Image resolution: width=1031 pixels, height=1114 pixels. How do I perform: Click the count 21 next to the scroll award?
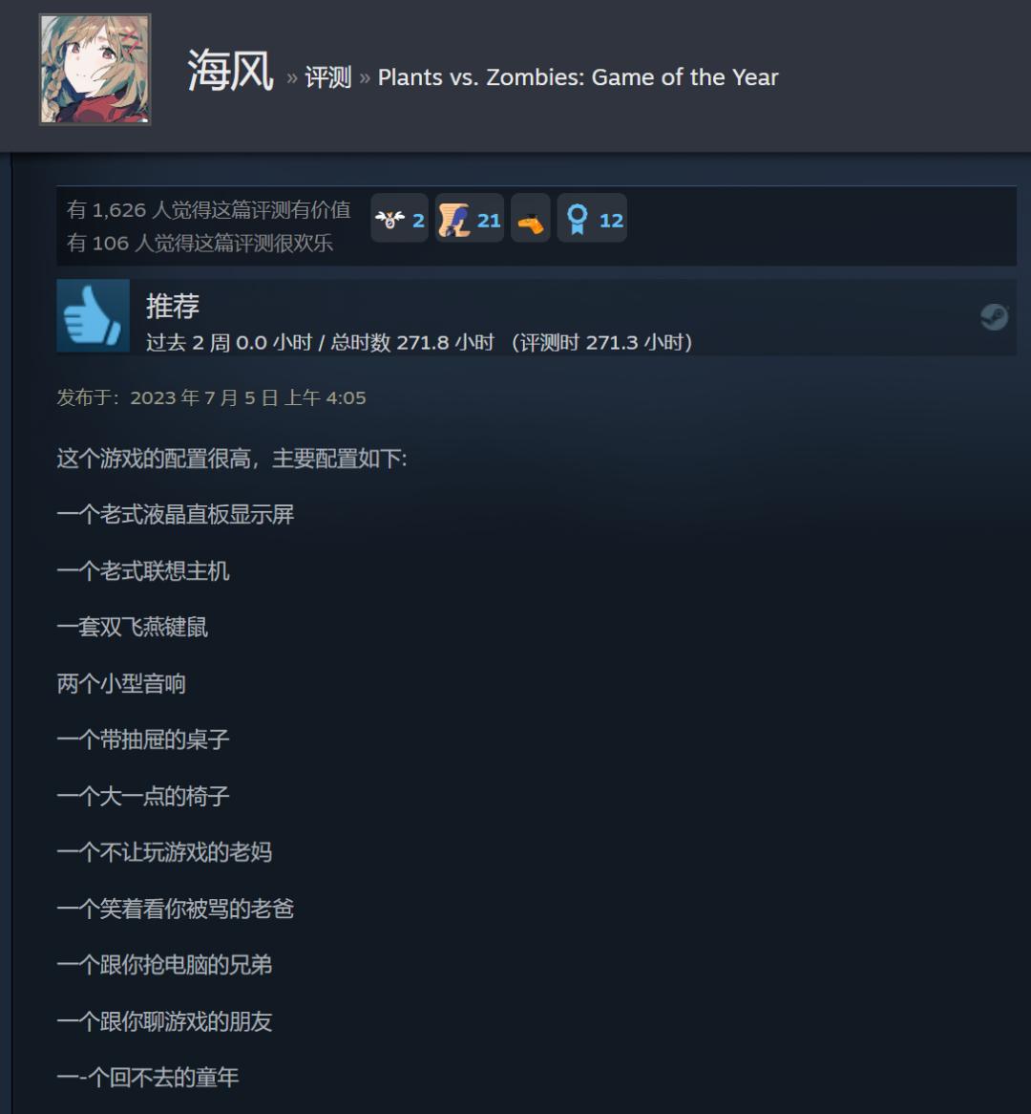(x=489, y=221)
